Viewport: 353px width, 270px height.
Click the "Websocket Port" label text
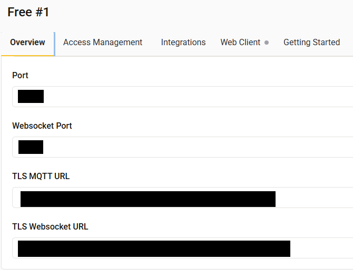click(x=42, y=126)
